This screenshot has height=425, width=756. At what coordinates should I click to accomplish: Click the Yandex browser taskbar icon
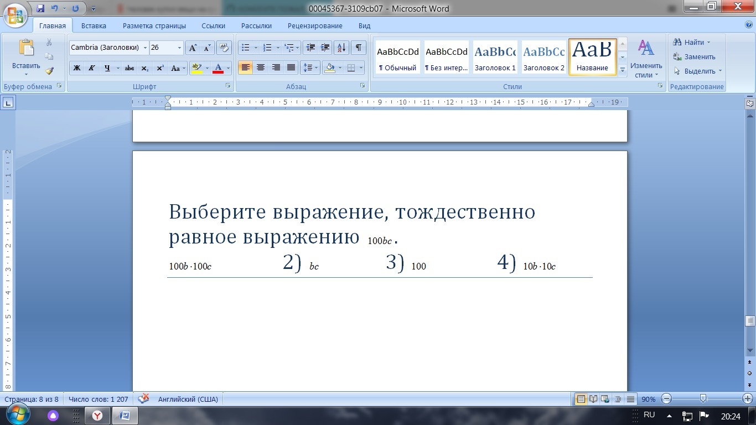[x=97, y=415]
